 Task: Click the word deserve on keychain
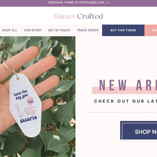tap(29, 119)
